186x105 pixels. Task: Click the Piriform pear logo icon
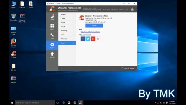point(132,9)
